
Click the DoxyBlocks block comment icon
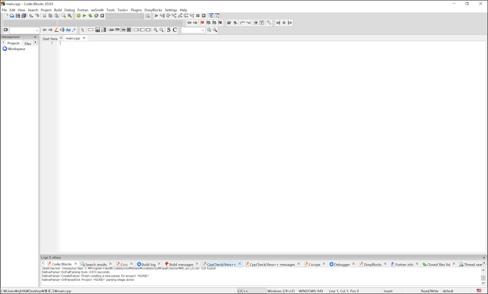pos(242,23)
